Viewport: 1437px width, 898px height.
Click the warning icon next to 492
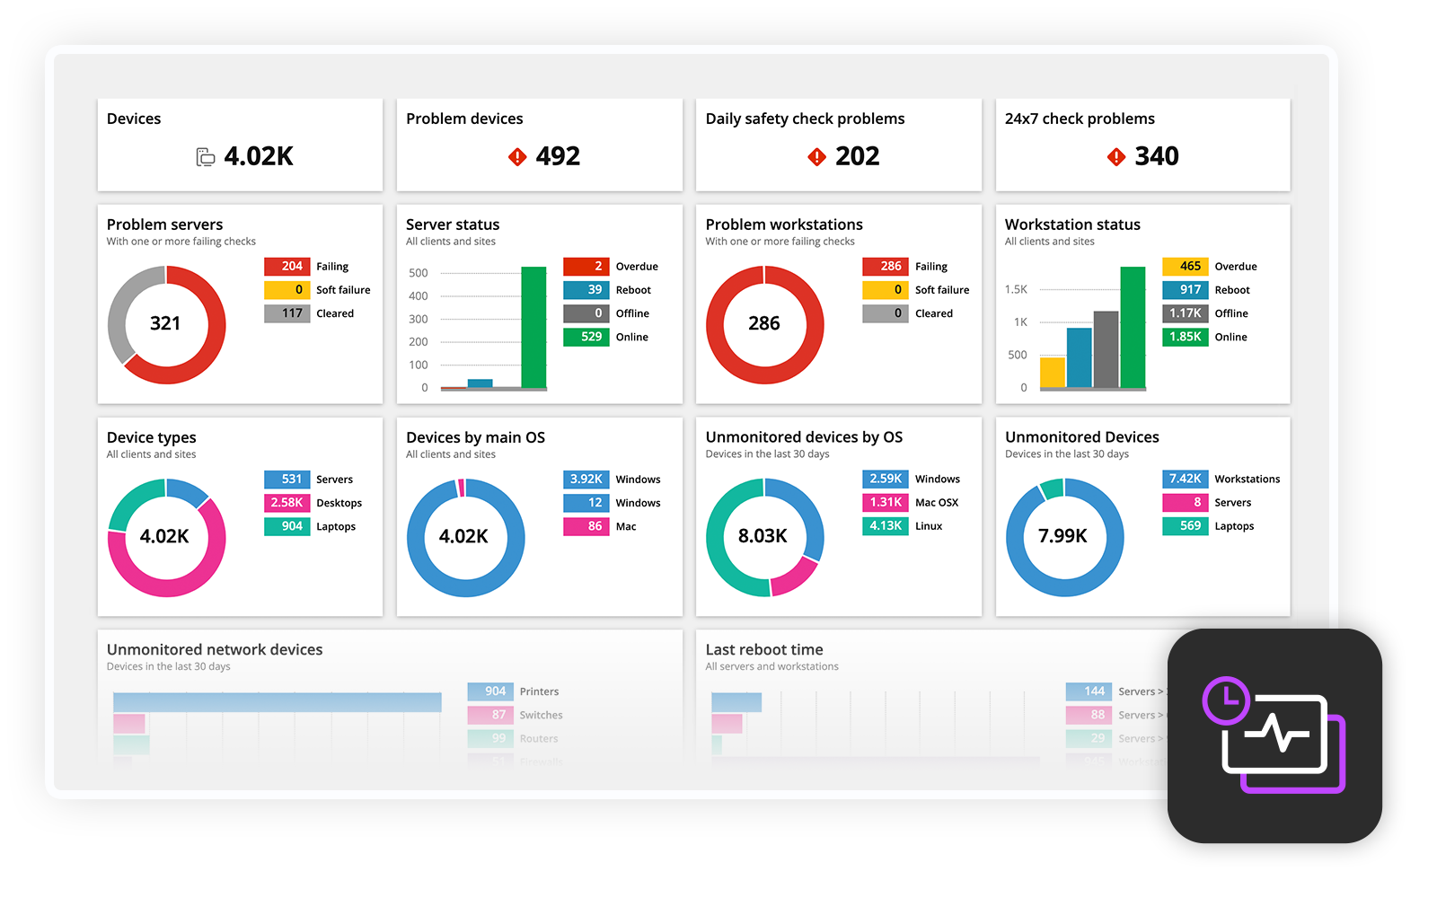point(517,157)
